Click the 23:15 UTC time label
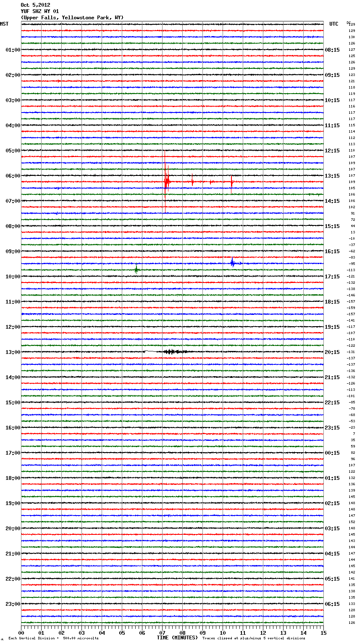This screenshot has height=644, width=357. pyautogui.click(x=332, y=428)
